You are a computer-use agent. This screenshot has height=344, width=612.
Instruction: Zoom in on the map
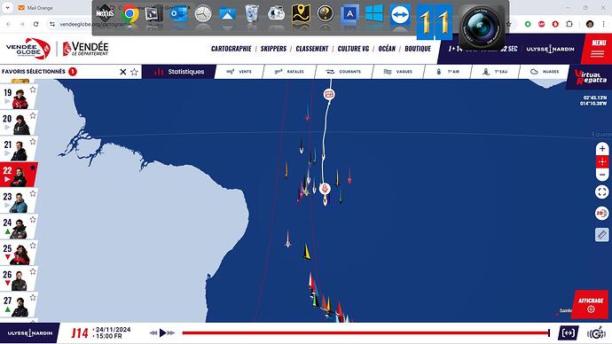pos(602,149)
